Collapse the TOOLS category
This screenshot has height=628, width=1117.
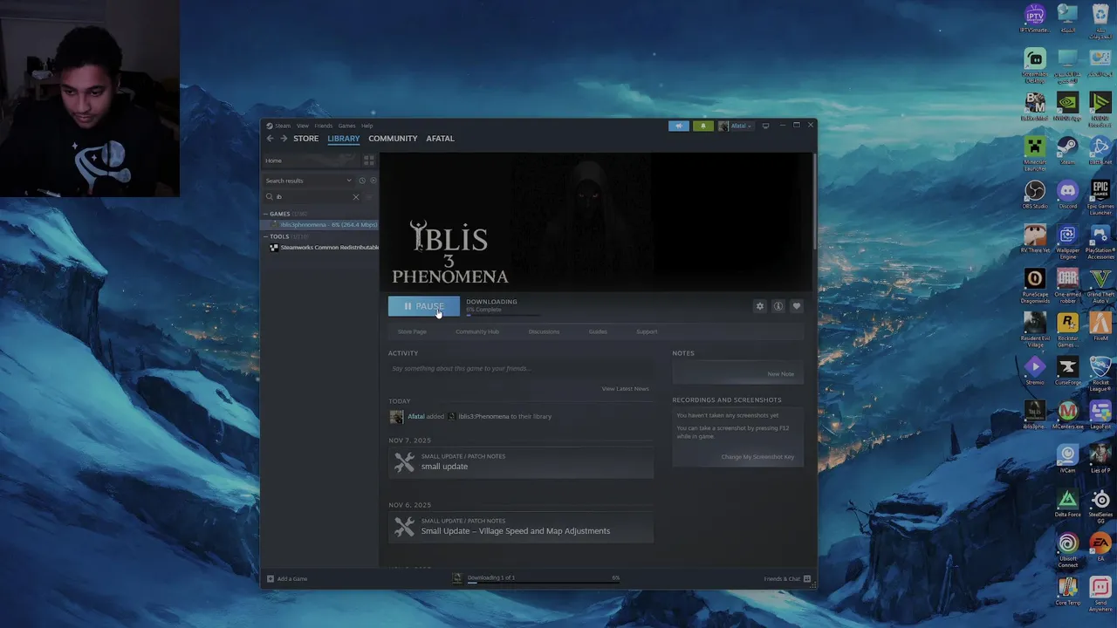[265, 236]
